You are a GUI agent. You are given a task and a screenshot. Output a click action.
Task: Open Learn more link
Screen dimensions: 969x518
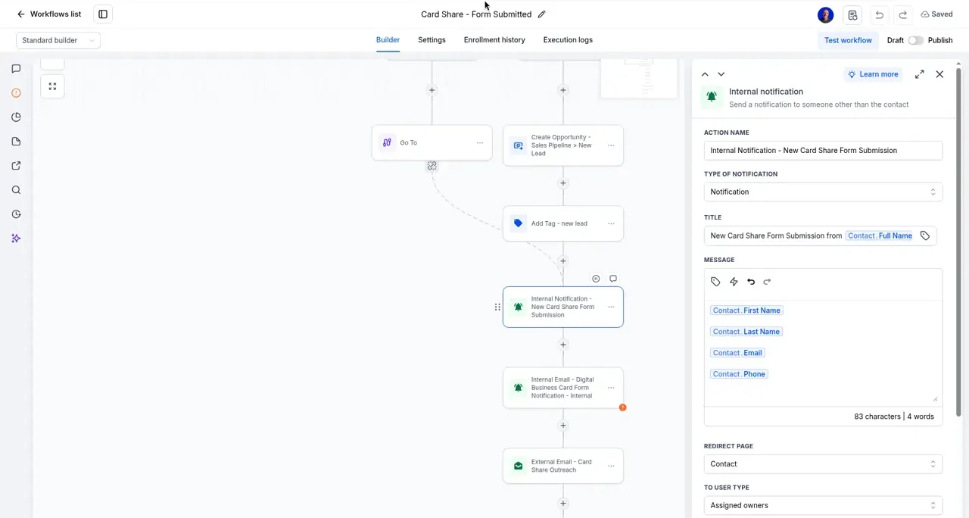873,74
